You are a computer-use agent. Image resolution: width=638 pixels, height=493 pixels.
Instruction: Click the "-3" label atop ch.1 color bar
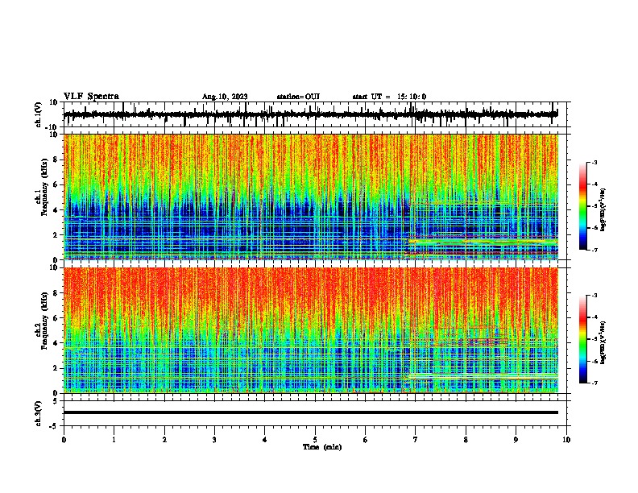tap(594, 162)
